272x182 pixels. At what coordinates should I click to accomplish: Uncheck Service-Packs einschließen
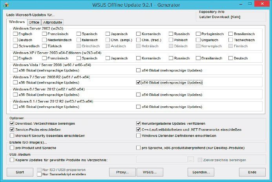[x=12, y=129]
